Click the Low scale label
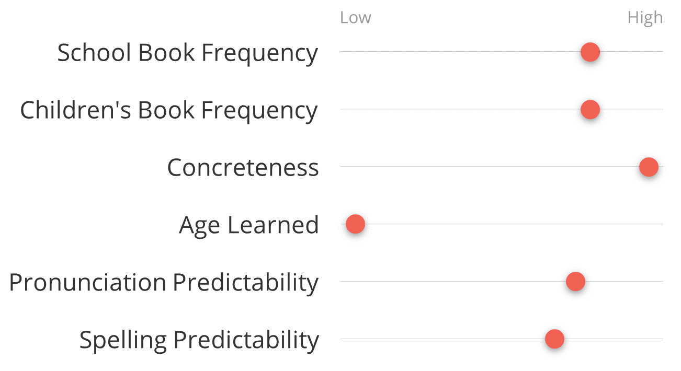 (355, 18)
